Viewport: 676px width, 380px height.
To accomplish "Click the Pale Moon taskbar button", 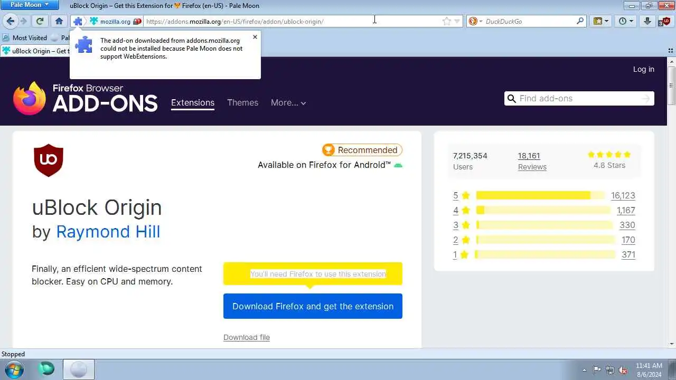I will click(x=79, y=369).
